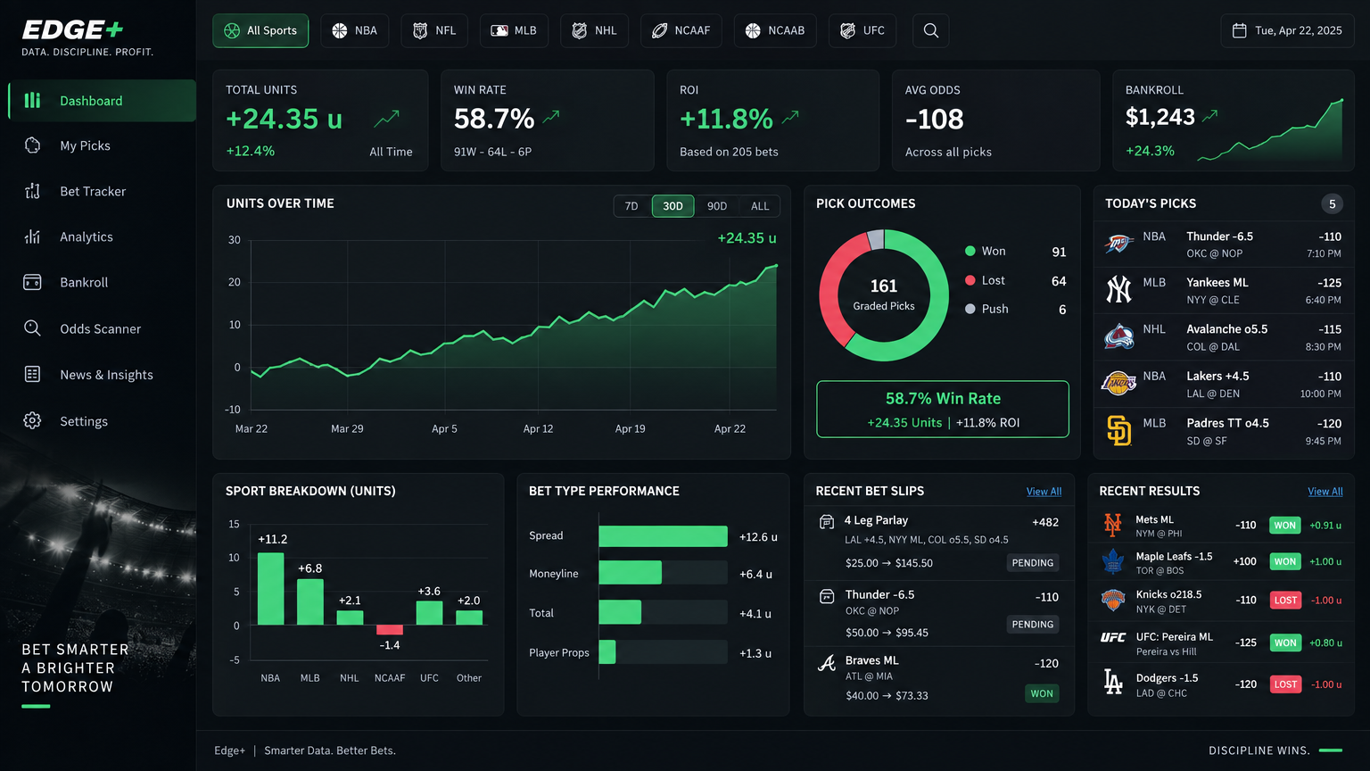Filter by NFL

point(434,30)
